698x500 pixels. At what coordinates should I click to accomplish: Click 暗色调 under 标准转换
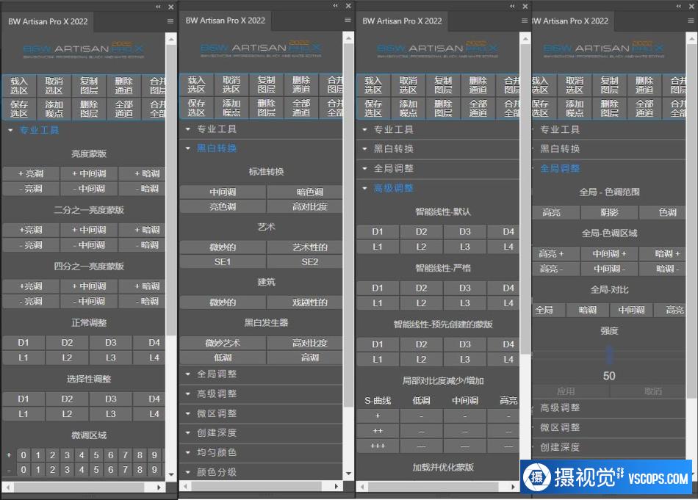pyautogui.click(x=310, y=192)
